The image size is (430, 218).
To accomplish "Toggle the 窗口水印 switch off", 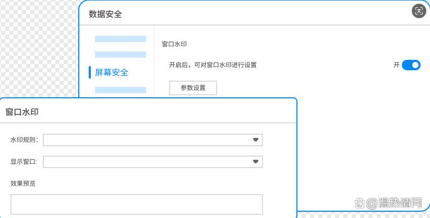I will tap(411, 65).
